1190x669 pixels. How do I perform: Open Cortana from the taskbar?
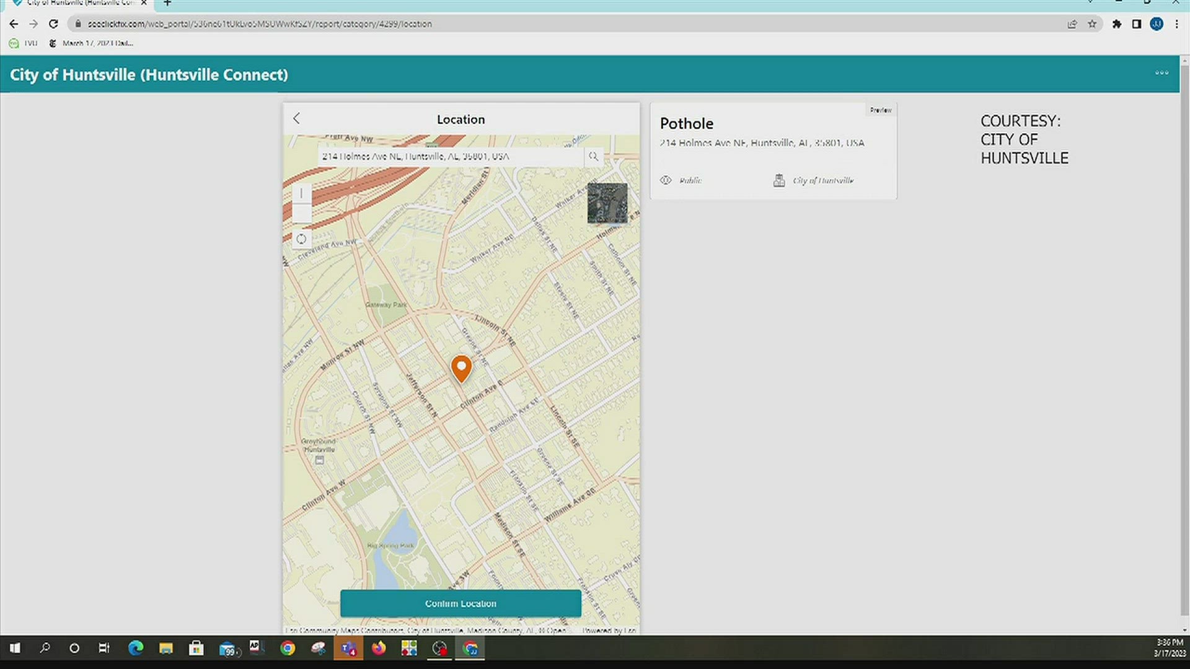tap(74, 649)
